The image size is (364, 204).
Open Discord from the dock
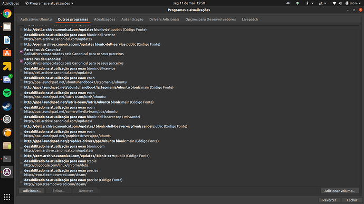coord(7,80)
